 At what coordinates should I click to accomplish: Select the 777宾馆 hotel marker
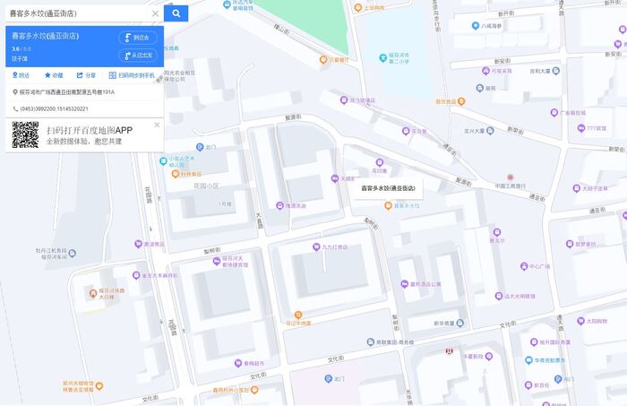pos(581,128)
